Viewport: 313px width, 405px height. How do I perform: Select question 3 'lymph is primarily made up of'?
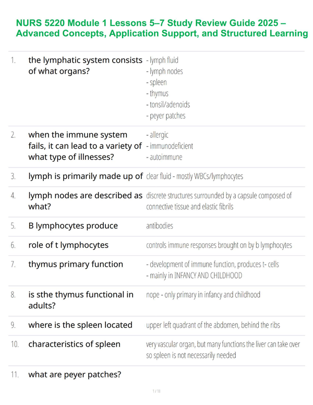pyautogui.click(x=86, y=176)
